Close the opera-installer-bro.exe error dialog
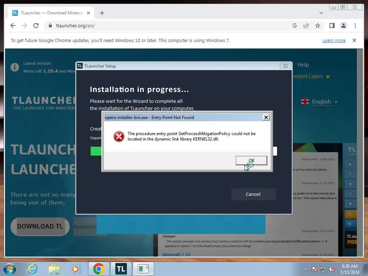368x276 pixels. [266, 118]
